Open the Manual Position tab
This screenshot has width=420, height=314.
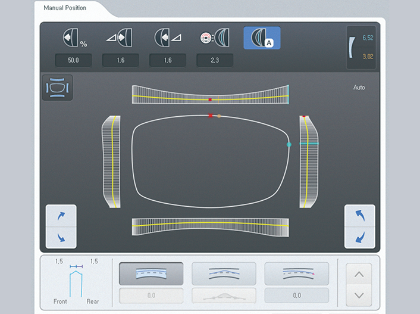[x=65, y=8]
